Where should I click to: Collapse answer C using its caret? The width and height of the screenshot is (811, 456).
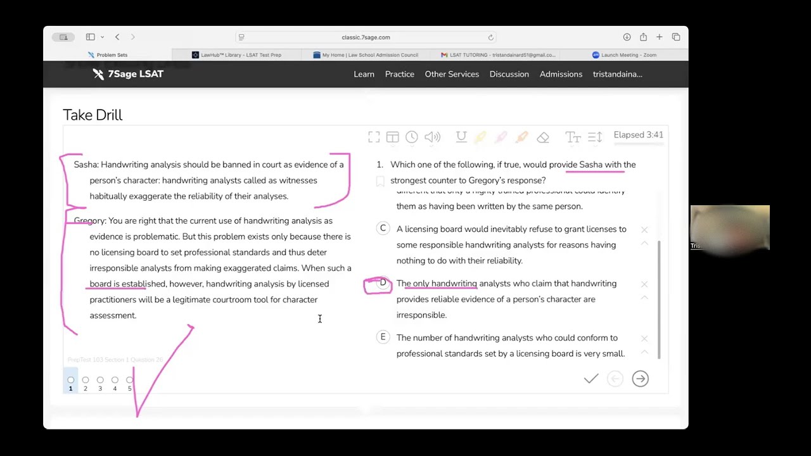pos(644,244)
